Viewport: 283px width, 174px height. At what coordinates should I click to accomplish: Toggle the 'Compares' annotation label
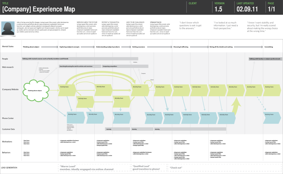(x=143, y=73)
